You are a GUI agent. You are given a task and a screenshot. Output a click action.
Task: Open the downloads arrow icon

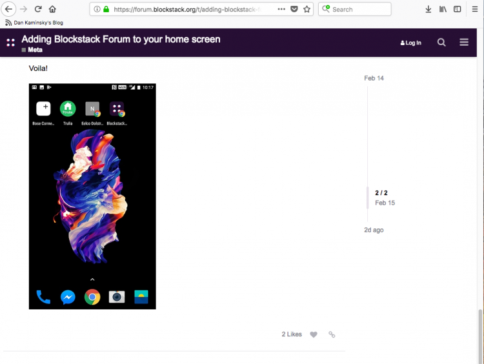[x=428, y=9]
